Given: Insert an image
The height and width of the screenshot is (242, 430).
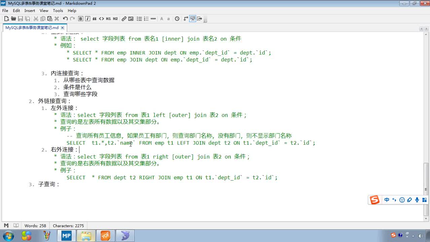Looking at the screenshot, I should pyautogui.click(x=131, y=19).
